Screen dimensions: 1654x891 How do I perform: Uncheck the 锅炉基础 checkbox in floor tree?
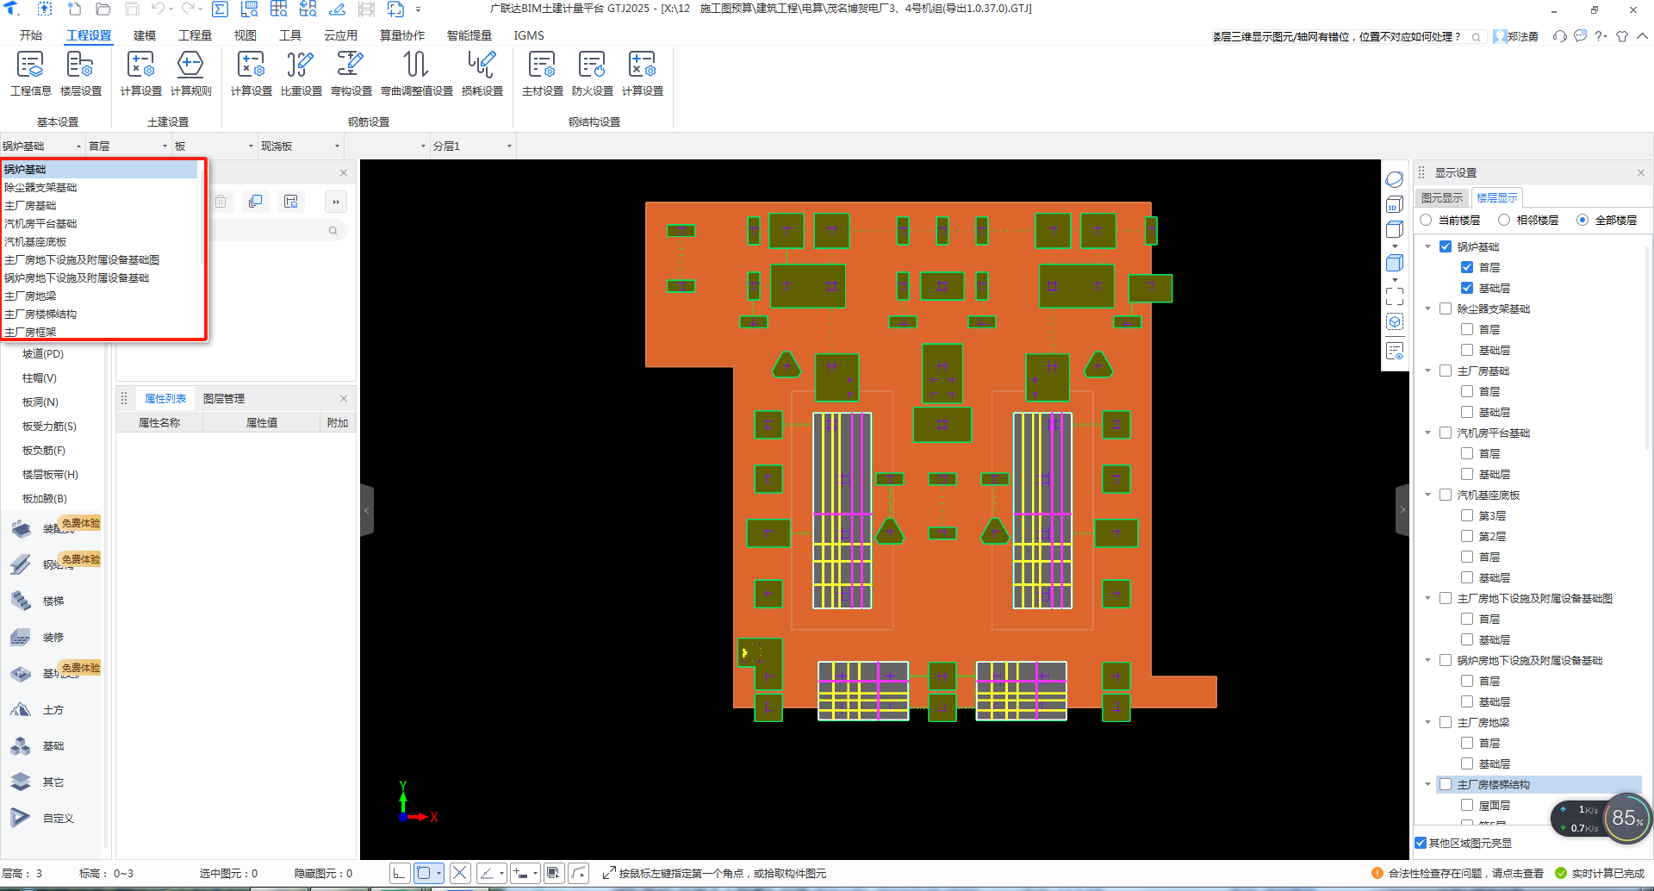[1446, 246]
